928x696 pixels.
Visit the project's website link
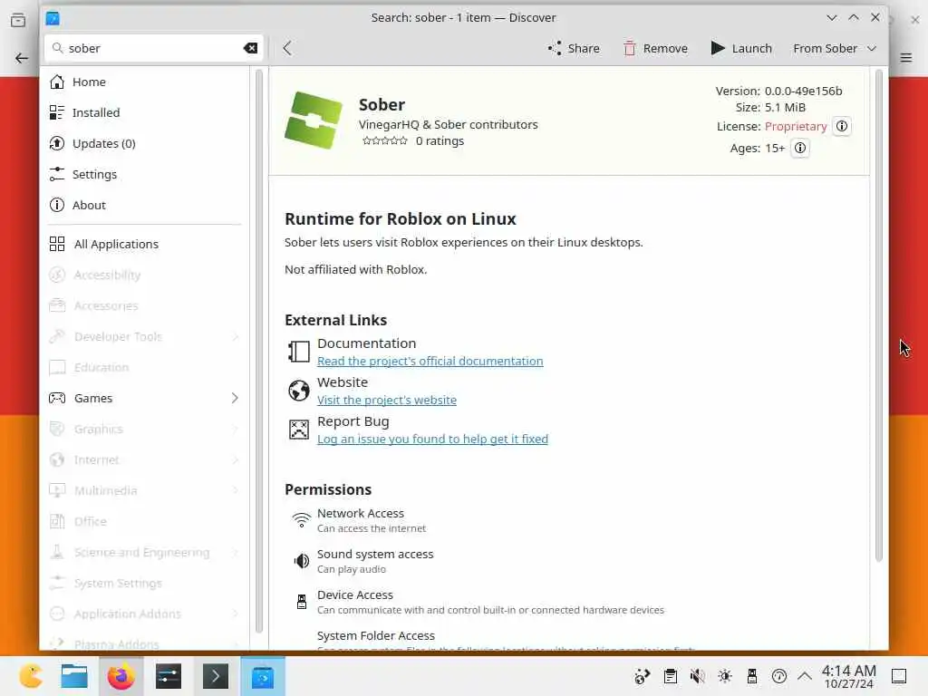click(x=386, y=400)
